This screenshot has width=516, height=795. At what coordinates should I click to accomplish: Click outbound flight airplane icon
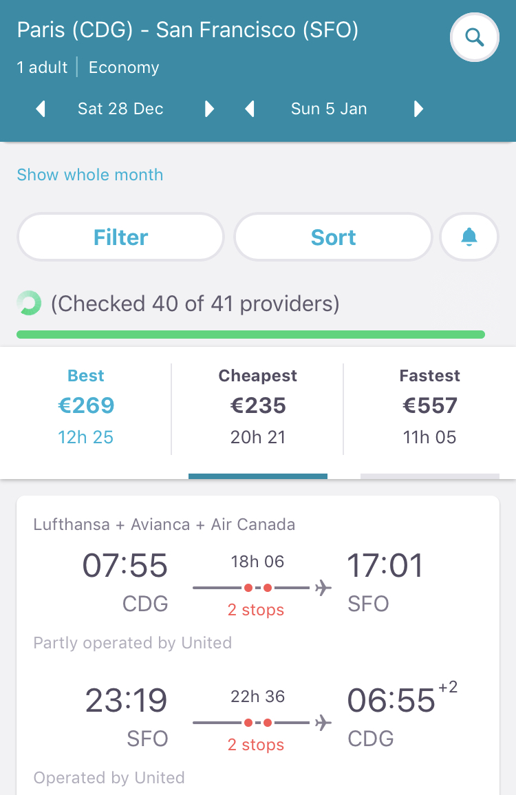point(323,588)
